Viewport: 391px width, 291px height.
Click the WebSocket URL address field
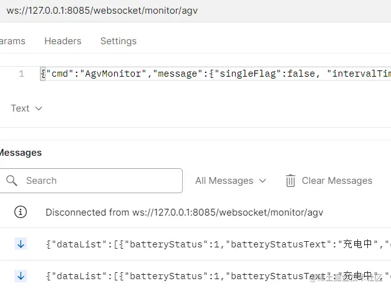pos(196,11)
